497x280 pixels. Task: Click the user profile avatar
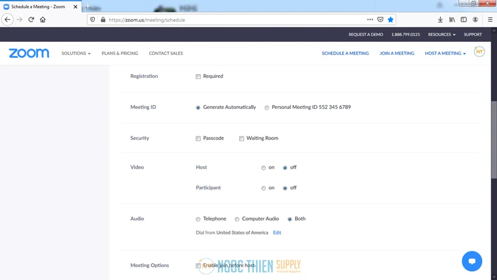pos(479,52)
